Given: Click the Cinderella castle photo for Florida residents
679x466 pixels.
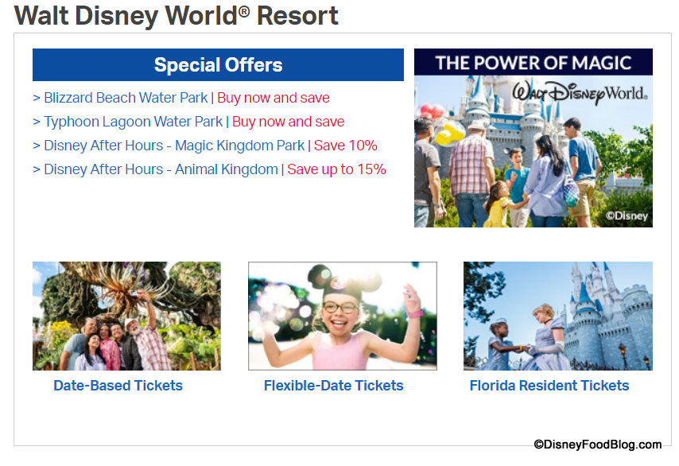Looking at the screenshot, I should (557, 316).
